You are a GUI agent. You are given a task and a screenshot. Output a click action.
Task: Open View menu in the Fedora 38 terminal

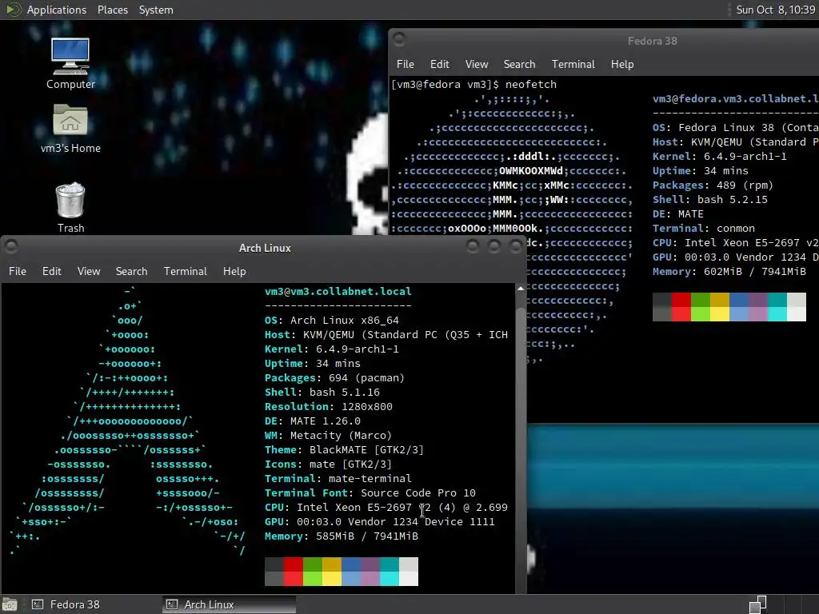(477, 64)
